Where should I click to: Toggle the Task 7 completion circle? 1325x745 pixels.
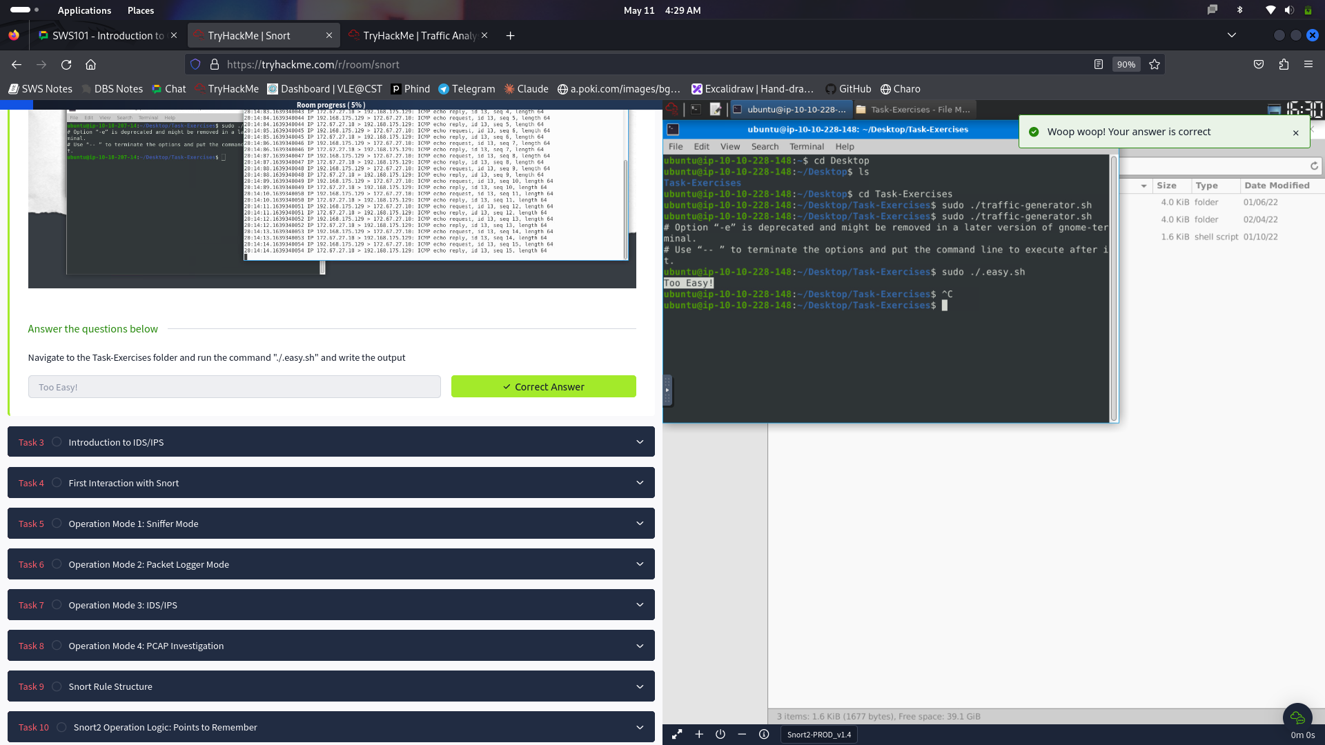(57, 605)
